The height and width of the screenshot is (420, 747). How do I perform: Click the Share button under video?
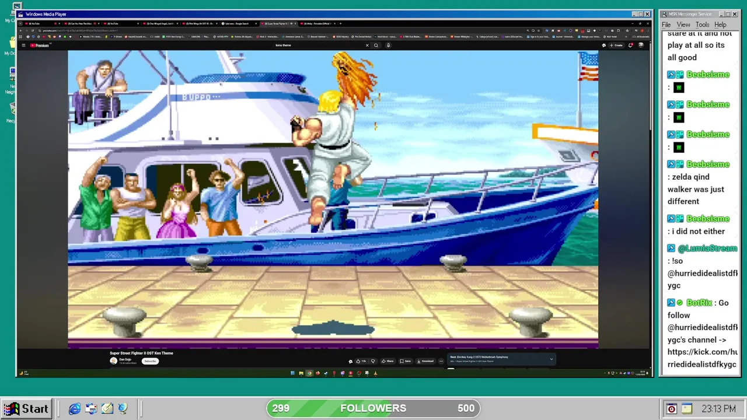pos(388,361)
